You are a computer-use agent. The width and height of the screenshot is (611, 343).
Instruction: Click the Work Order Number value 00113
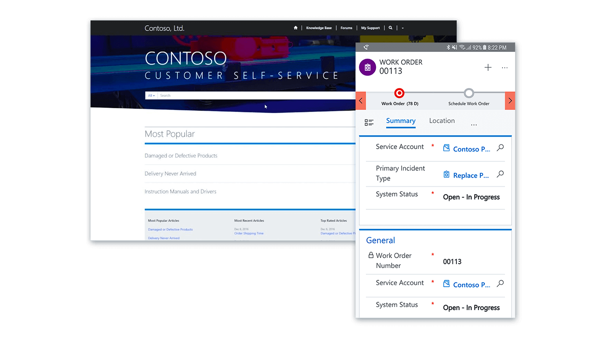(x=452, y=261)
